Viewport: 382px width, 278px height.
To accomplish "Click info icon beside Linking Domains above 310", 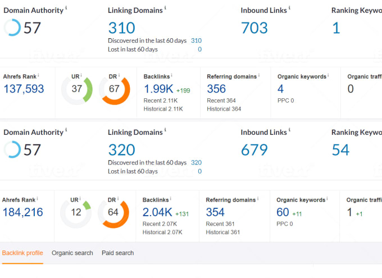I will point(166,8).
